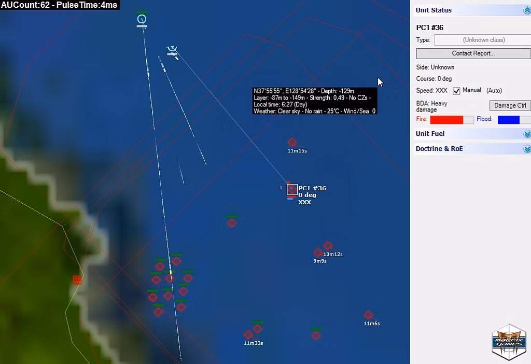Toggle the Manual speed checkbox
Image resolution: width=531 pixels, height=364 pixels.
pyautogui.click(x=456, y=91)
